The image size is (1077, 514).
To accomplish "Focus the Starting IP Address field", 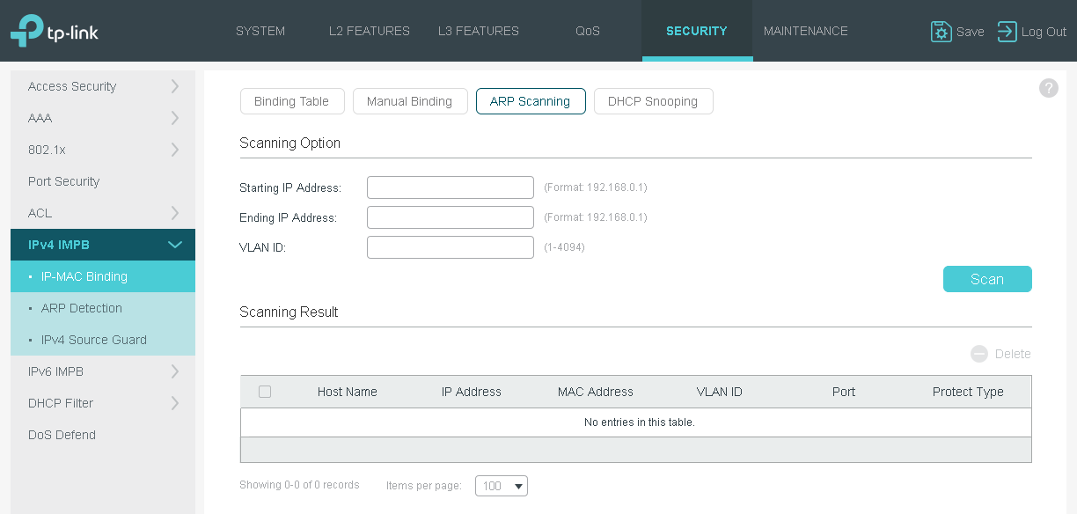I will click(x=451, y=187).
